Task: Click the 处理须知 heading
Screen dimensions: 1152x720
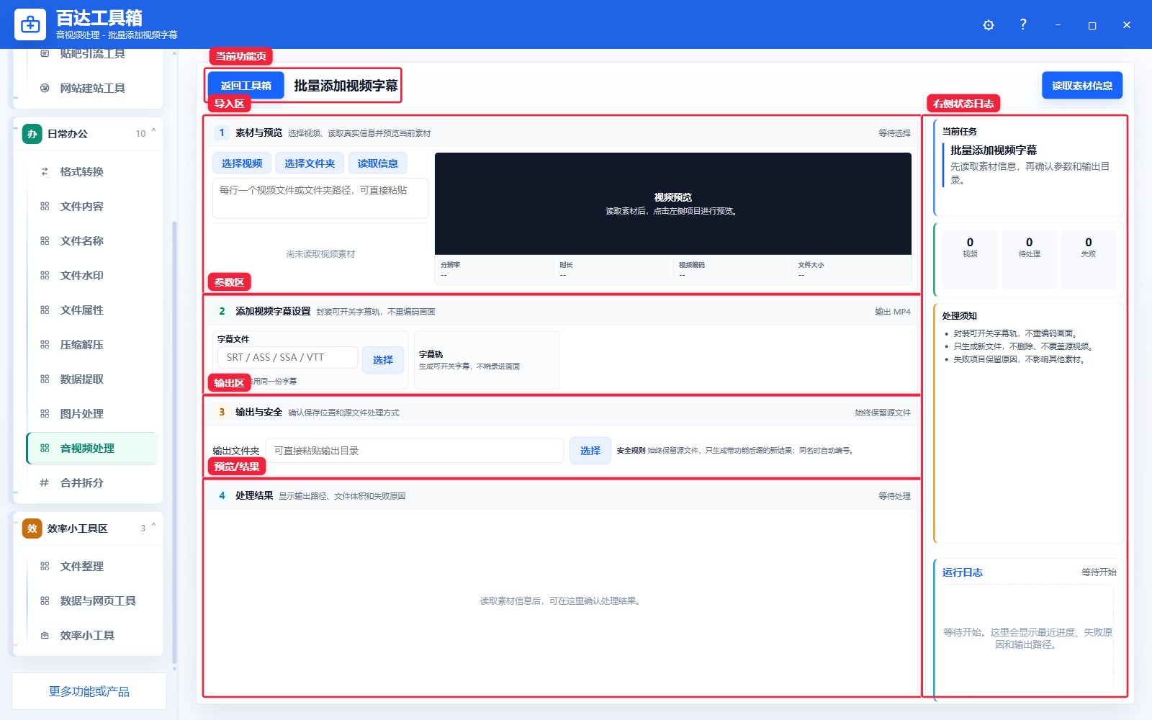Action: pos(960,316)
